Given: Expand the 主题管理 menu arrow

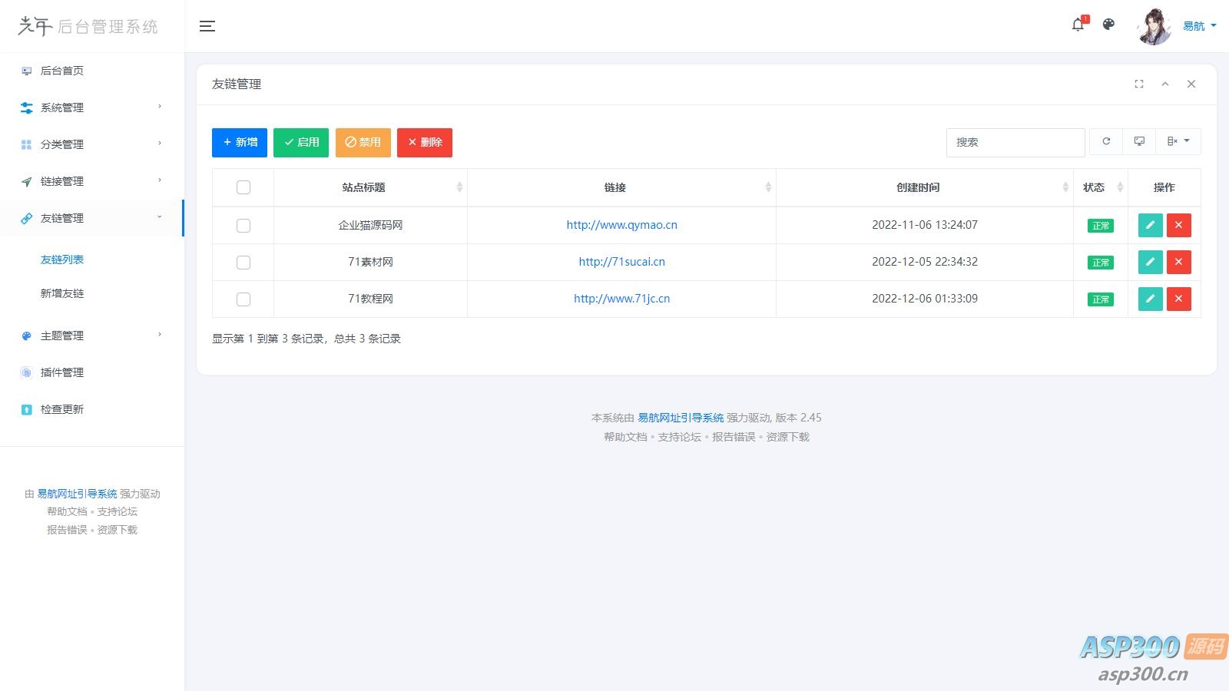Looking at the screenshot, I should [160, 335].
